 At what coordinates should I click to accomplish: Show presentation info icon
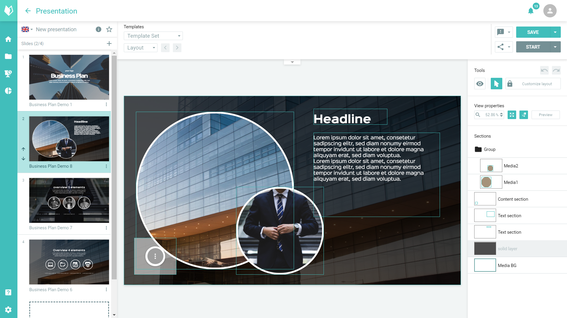pos(98,29)
